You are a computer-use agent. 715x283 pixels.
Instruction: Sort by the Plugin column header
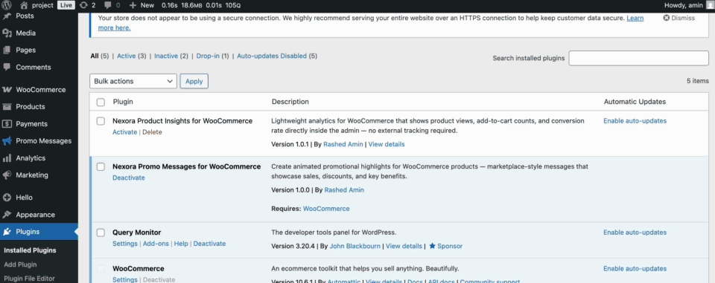(123, 102)
